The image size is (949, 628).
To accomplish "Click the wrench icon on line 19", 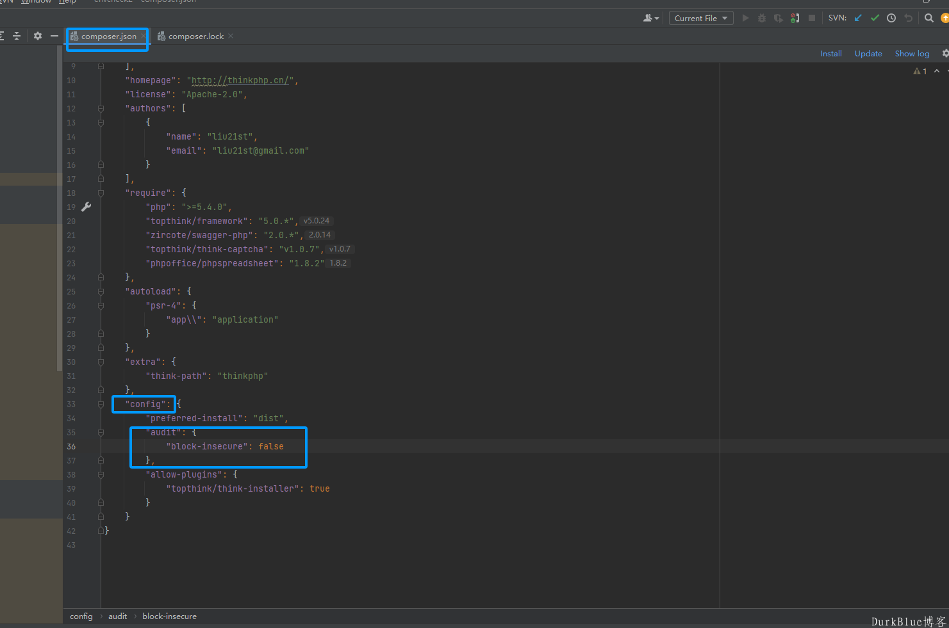I will pos(87,207).
